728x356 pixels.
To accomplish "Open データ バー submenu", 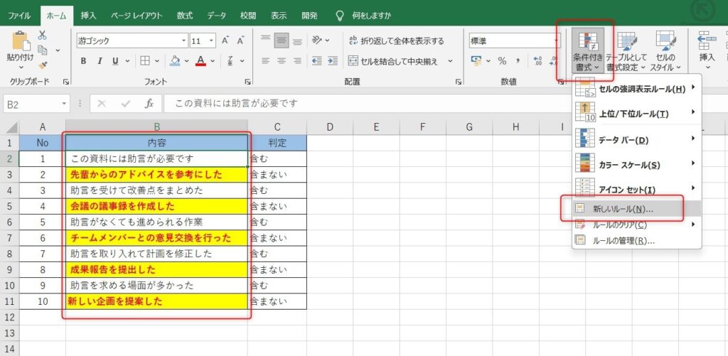I will [636, 139].
